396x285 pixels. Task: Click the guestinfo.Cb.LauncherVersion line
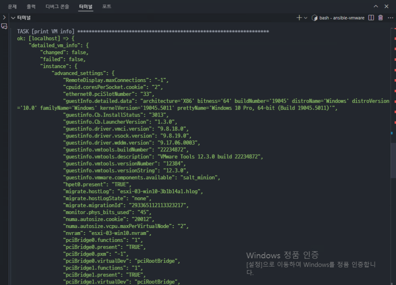120,122
